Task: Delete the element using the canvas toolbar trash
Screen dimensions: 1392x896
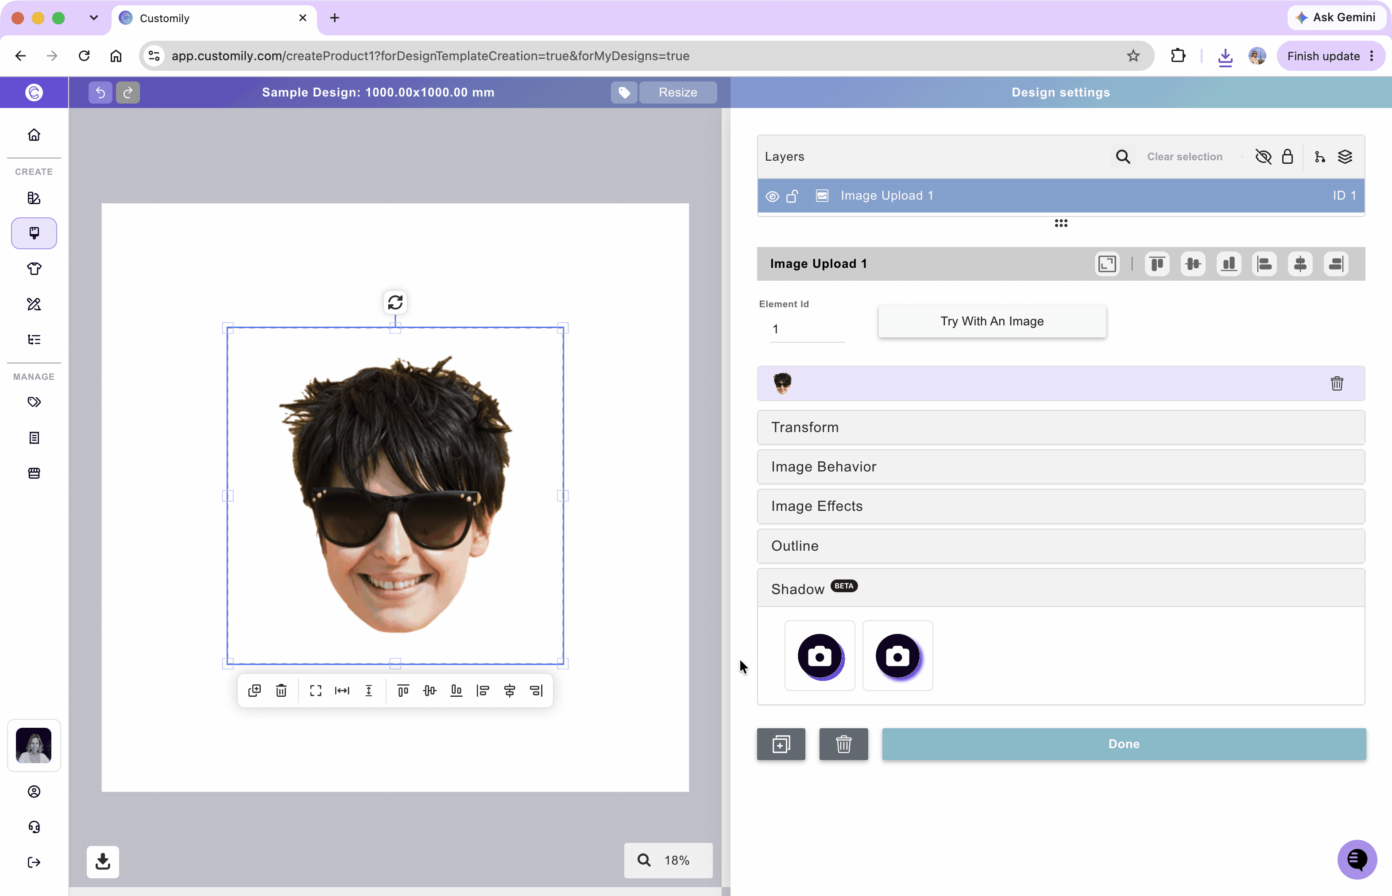Action: coord(281,691)
